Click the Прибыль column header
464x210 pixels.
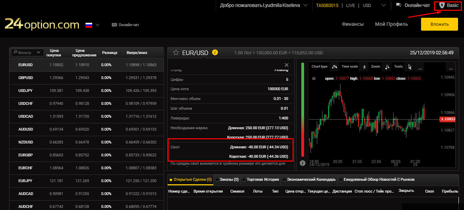coord(450,191)
